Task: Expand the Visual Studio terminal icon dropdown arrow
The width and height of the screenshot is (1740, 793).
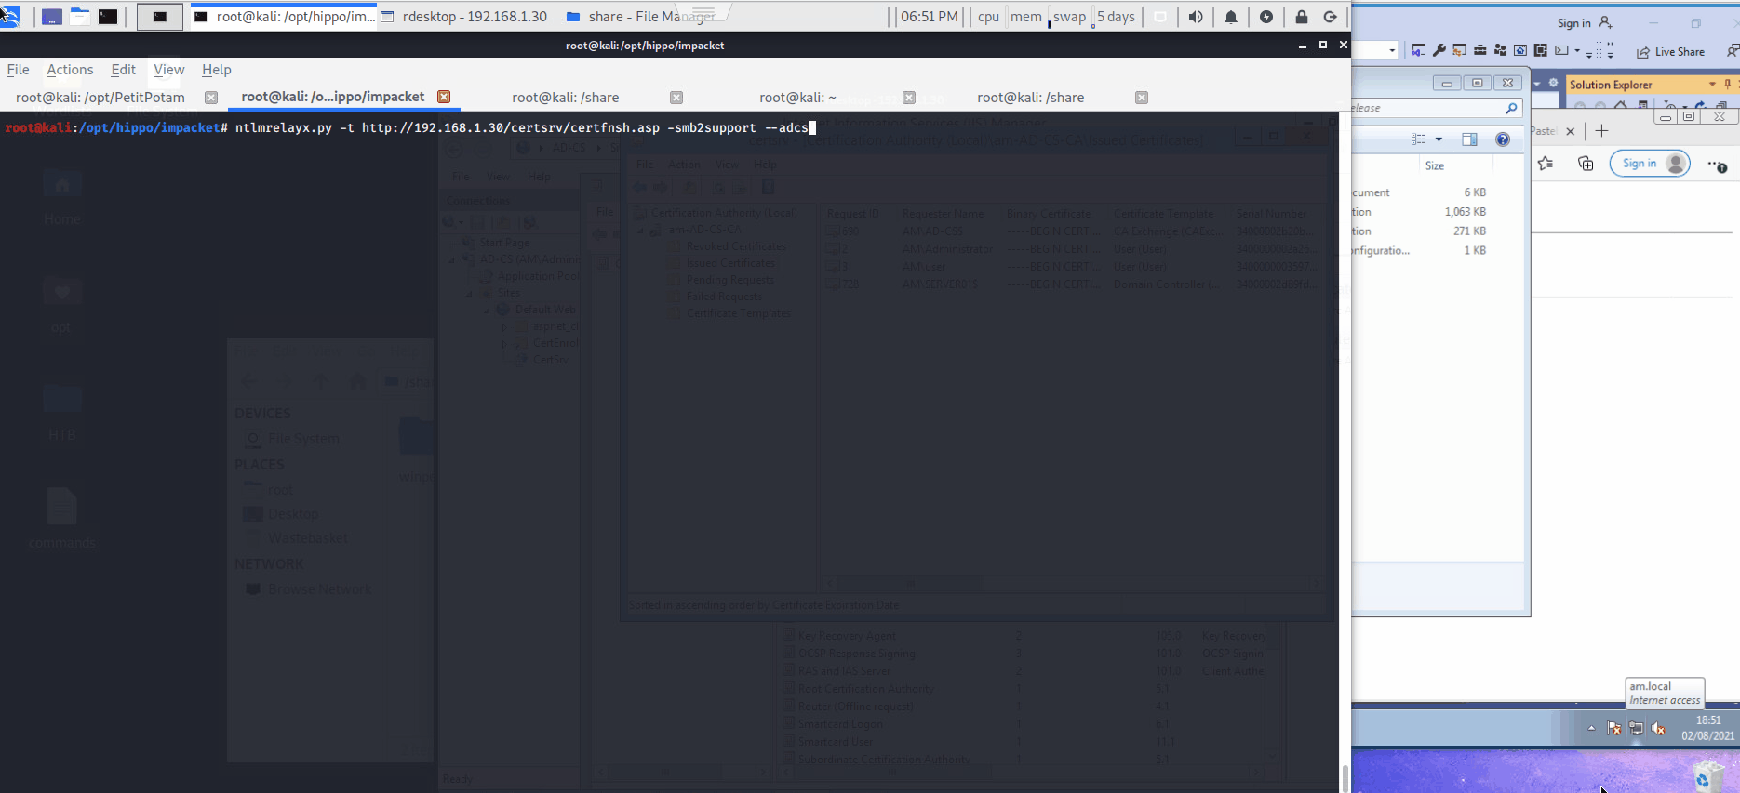Action: [x=1577, y=50]
